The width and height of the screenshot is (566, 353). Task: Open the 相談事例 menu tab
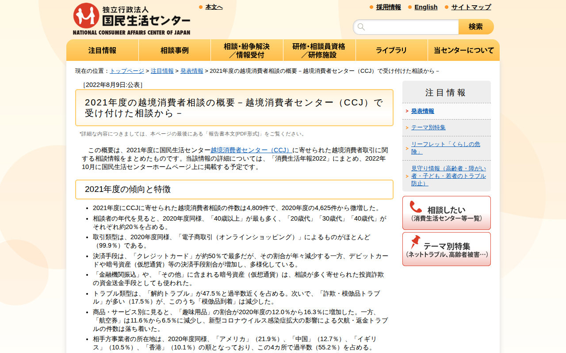click(x=175, y=50)
